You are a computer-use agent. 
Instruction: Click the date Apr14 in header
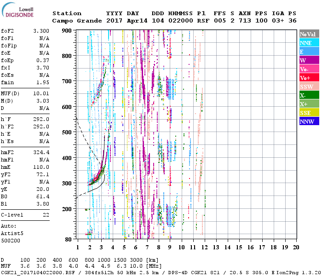click(137, 21)
